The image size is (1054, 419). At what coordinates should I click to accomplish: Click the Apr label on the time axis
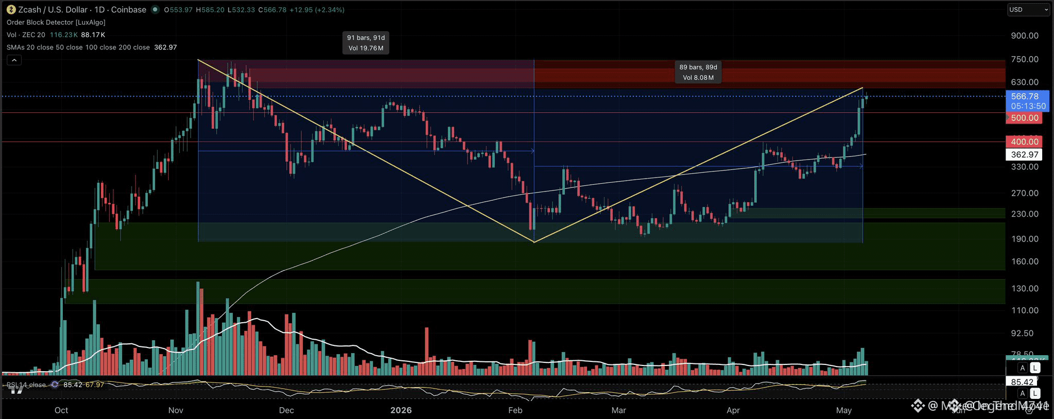click(733, 410)
